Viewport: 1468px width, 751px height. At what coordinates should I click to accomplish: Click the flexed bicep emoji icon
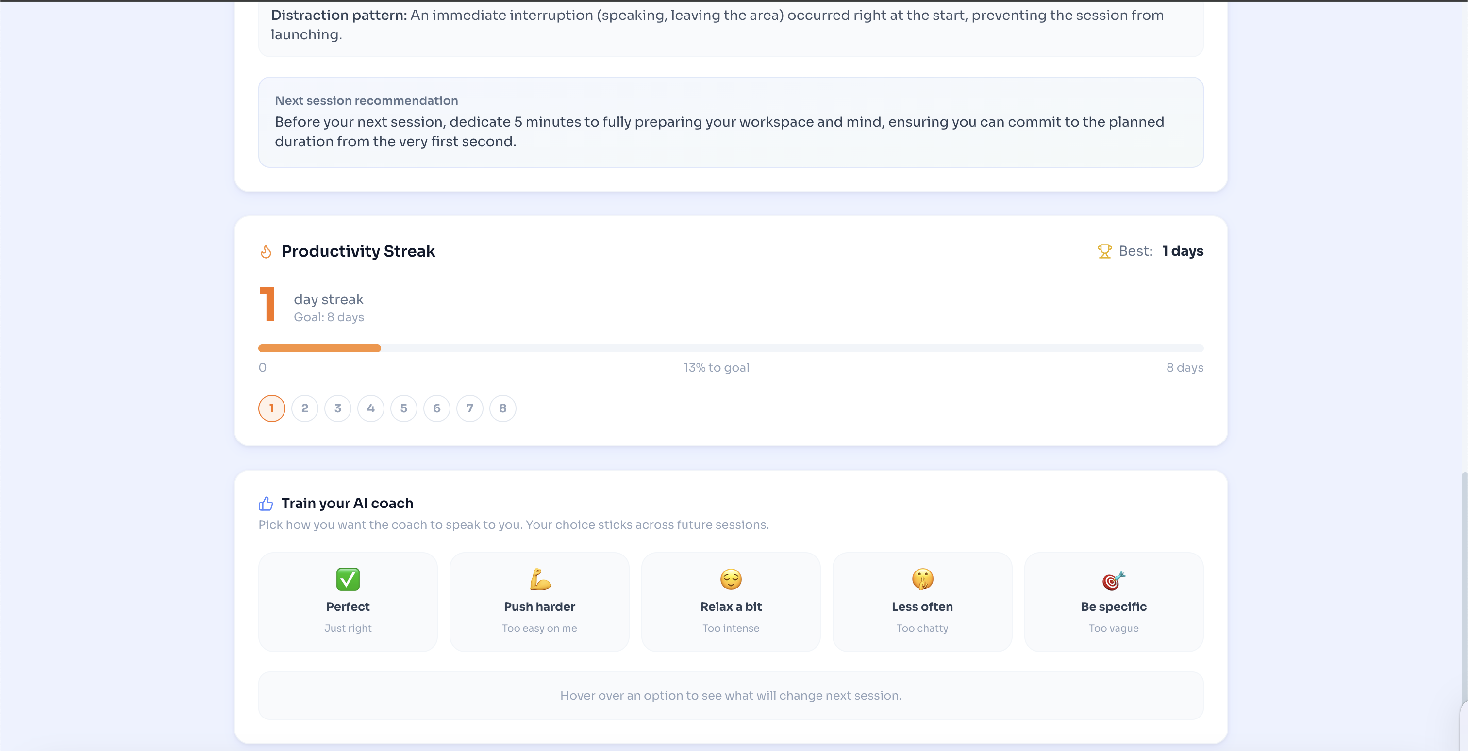tap(539, 579)
